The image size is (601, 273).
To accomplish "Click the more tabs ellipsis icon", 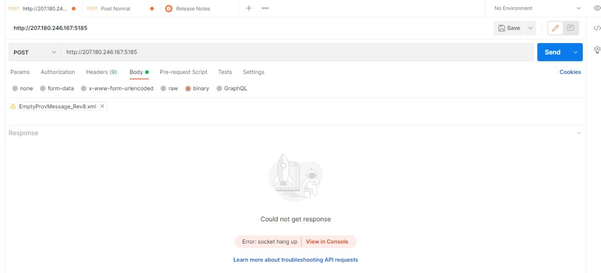I will click(265, 8).
